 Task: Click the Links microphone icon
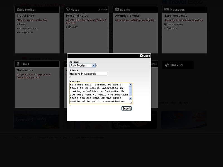(x=18, y=64)
